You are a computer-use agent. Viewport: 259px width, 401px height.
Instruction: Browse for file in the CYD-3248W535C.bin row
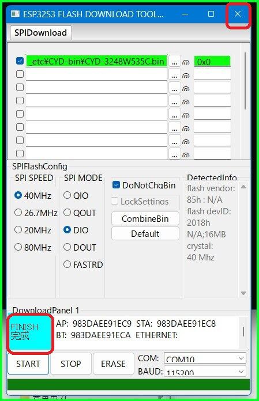[175, 62]
